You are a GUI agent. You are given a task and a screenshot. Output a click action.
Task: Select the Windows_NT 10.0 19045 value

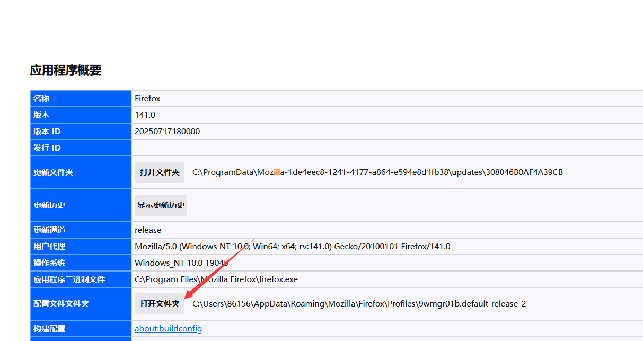point(181,263)
